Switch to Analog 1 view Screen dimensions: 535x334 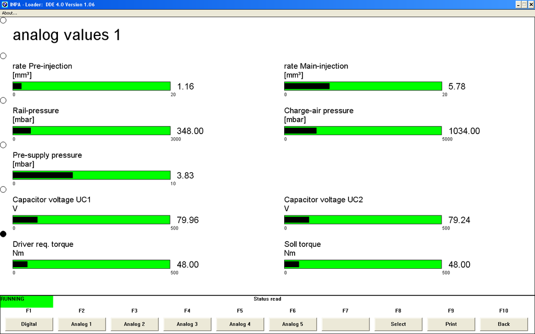click(82, 324)
